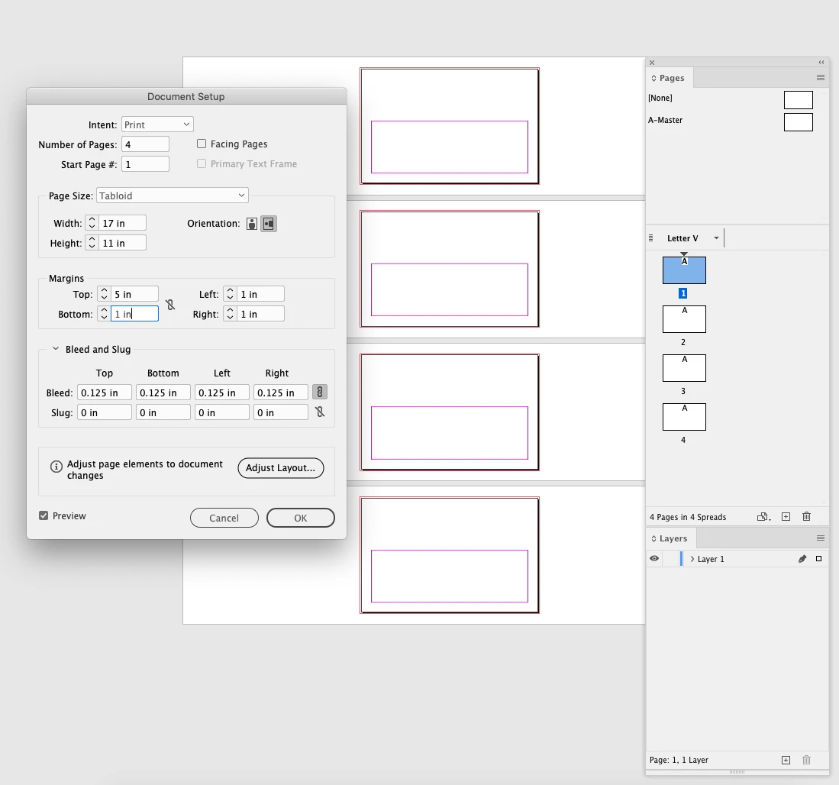Click the Height value field
Screen dimensions: 839x785
123,242
